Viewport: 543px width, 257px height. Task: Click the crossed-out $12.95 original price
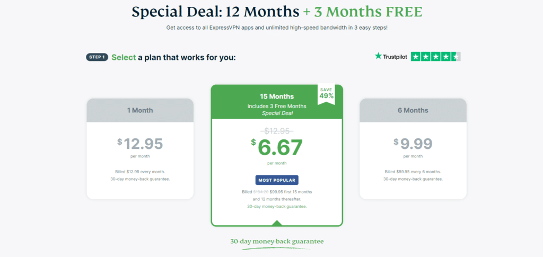coord(277,131)
